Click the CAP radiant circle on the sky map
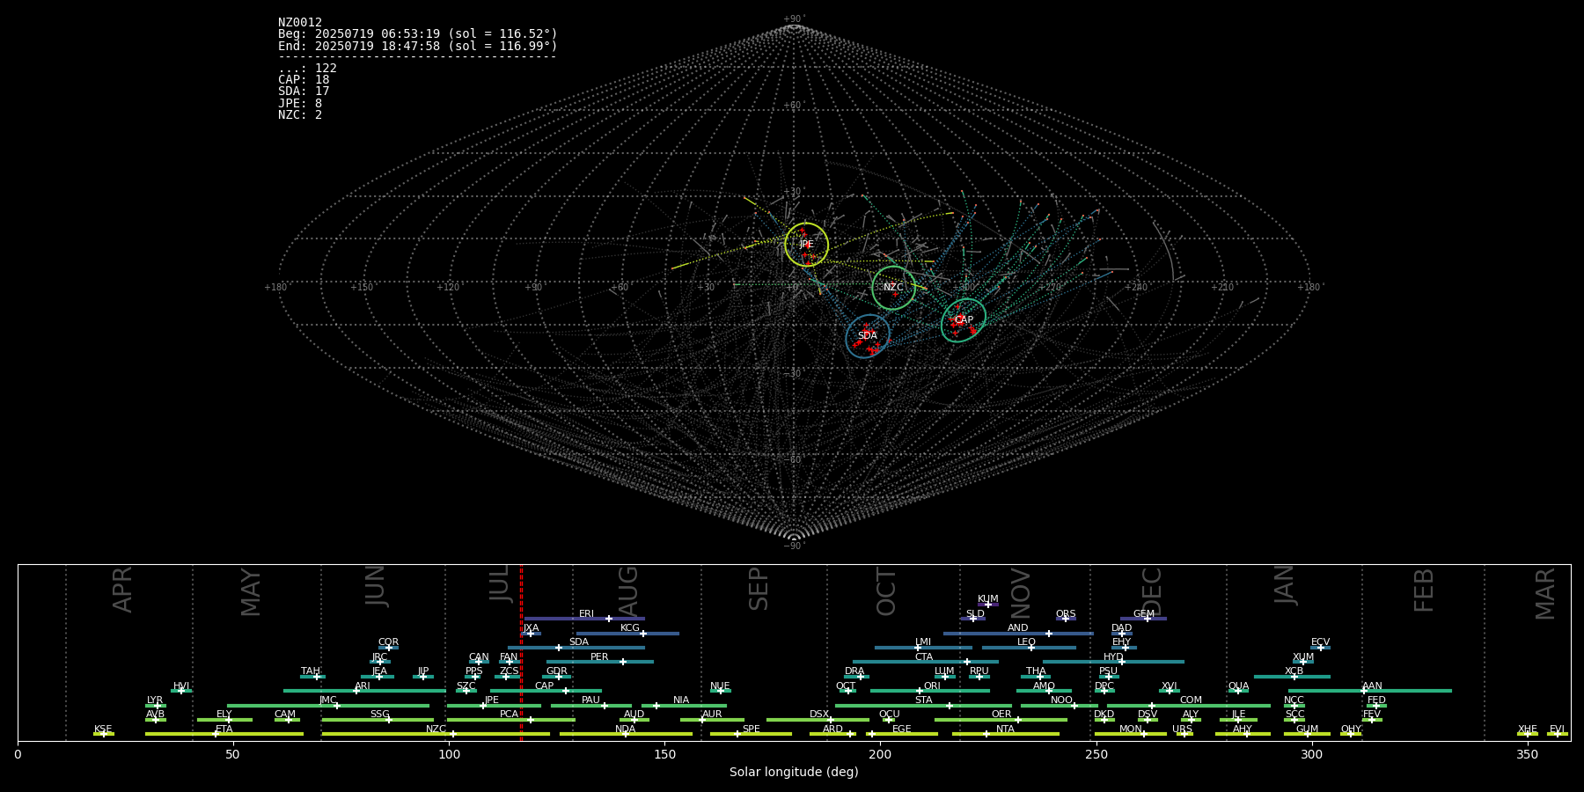 click(x=964, y=320)
